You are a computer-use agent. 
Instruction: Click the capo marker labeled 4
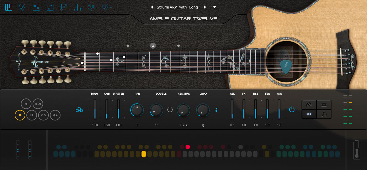point(153,46)
